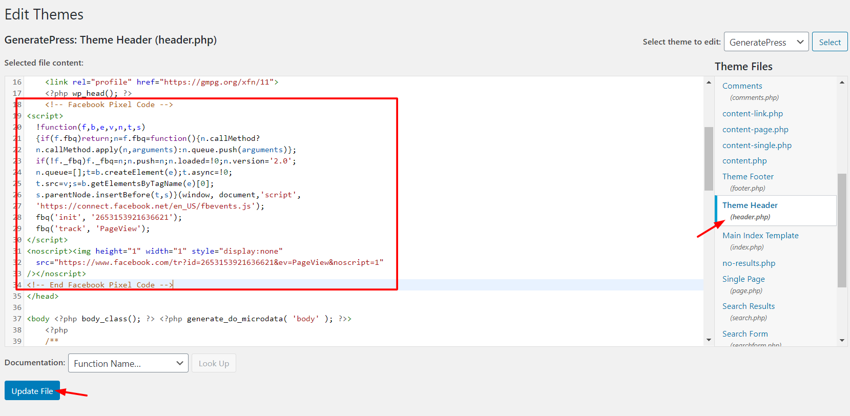Open Theme Footer file
850x416 pixels.
point(748,177)
